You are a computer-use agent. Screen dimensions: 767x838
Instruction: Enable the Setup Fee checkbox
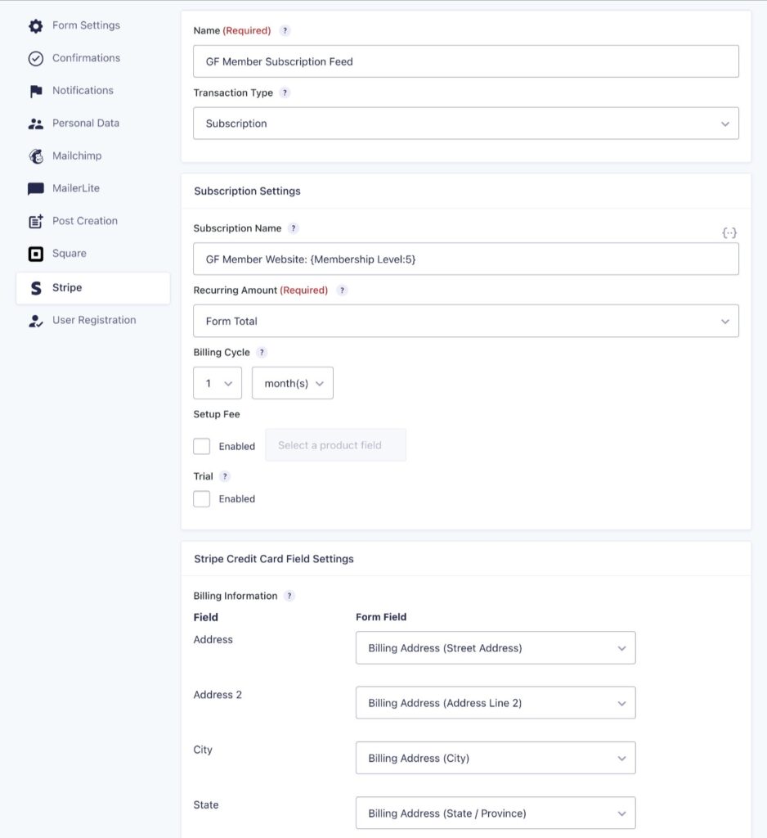click(x=201, y=446)
